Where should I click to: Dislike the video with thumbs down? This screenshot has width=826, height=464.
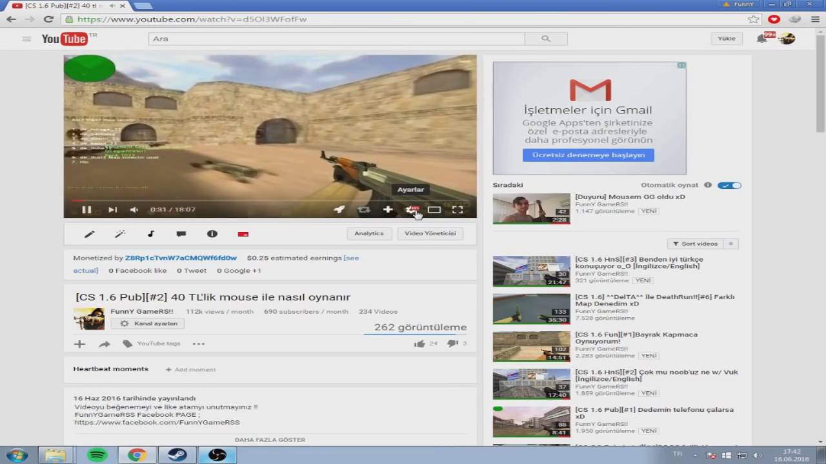(453, 343)
